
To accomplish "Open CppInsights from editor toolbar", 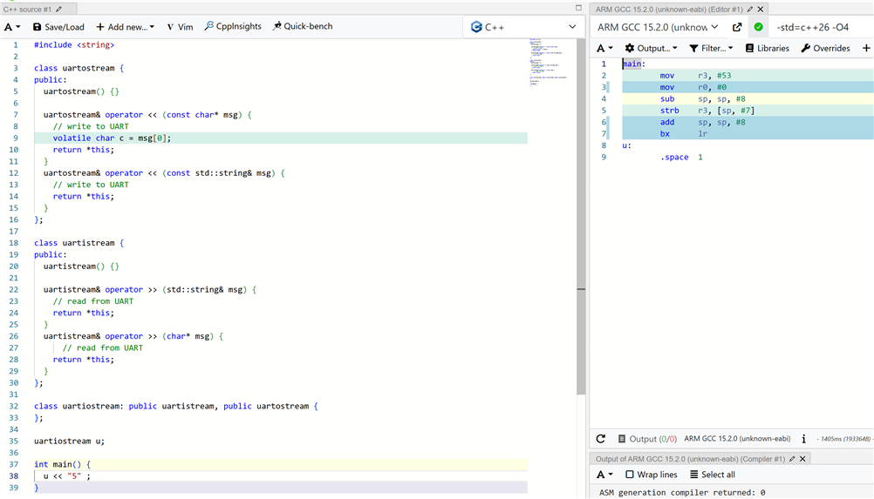I will coord(233,27).
